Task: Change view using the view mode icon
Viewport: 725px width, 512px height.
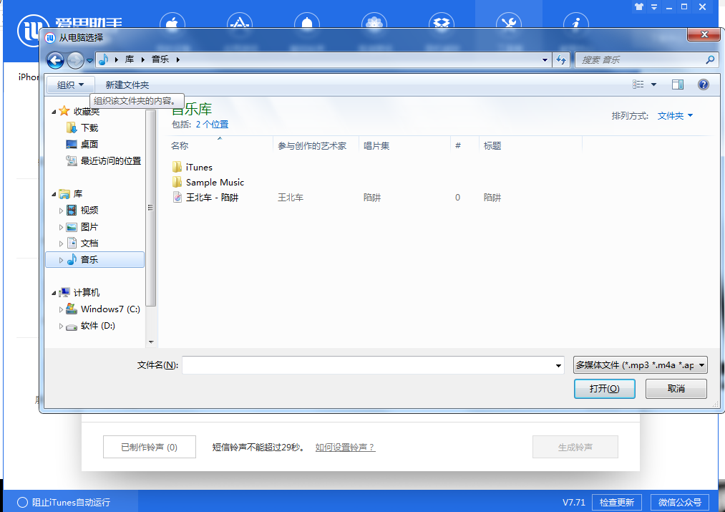Action: [x=638, y=84]
